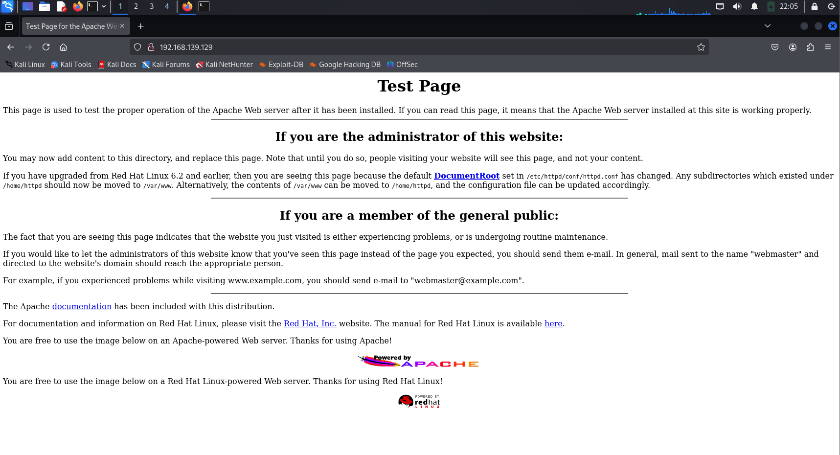This screenshot has width=840, height=455.
Task: Click the volume speaker icon
Action: point(737,6)
